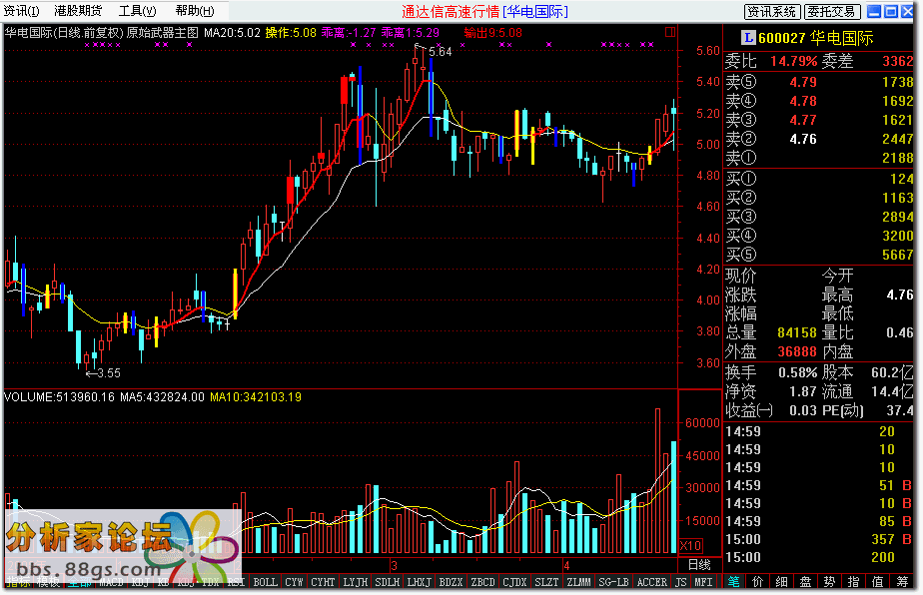Image resolution: width=923 pixels, height=595 pixels.
Task: Select the ZLMM indicator tab
Action: [578, 582]
